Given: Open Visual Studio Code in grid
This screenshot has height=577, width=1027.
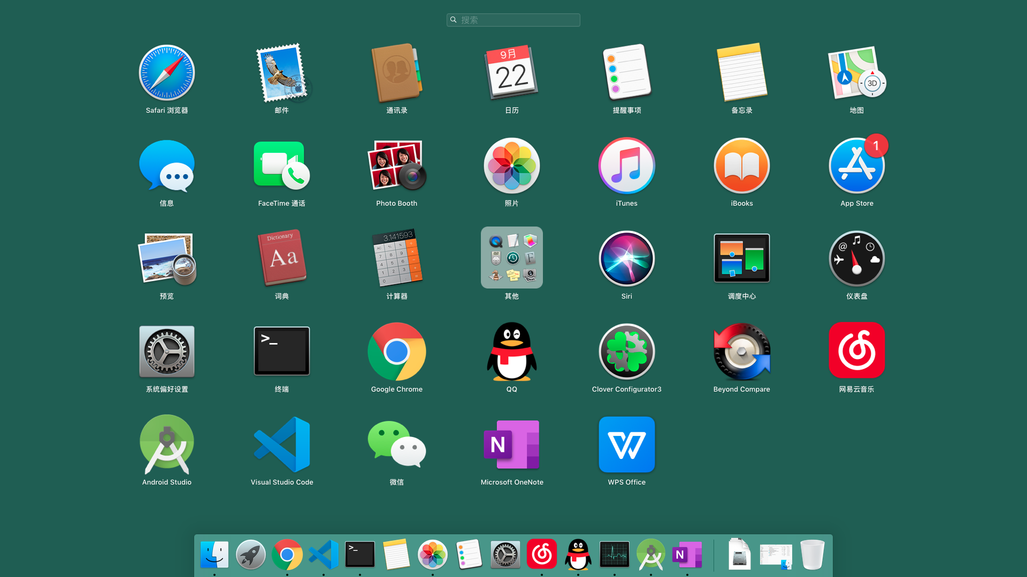Looking at the screenshot, I should pyautogui.click(x=282, y=445).
